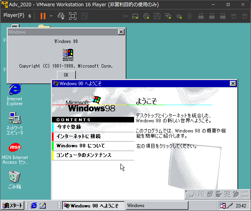Send Ctrl+Alt+Del to the virtual machine

(61, 16)
